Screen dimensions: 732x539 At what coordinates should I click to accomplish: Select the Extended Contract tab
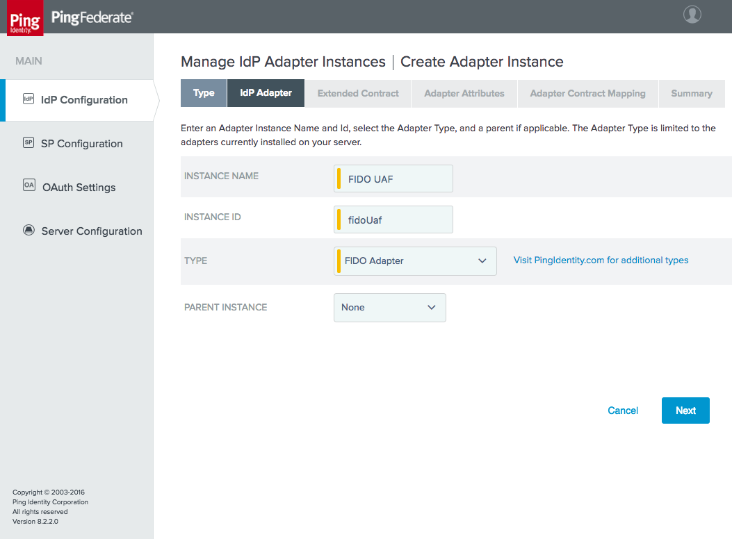click(x=358, y=93)
